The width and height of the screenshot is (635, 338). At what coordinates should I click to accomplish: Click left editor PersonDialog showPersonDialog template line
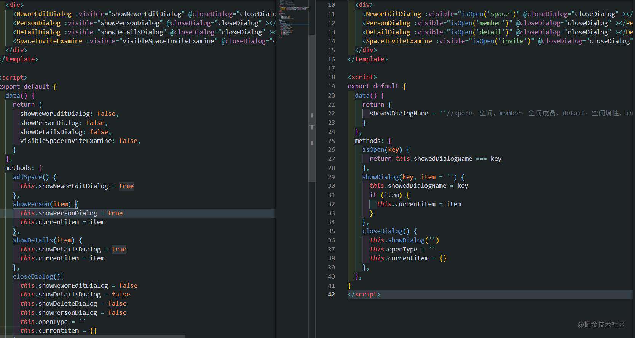(144, 23)
